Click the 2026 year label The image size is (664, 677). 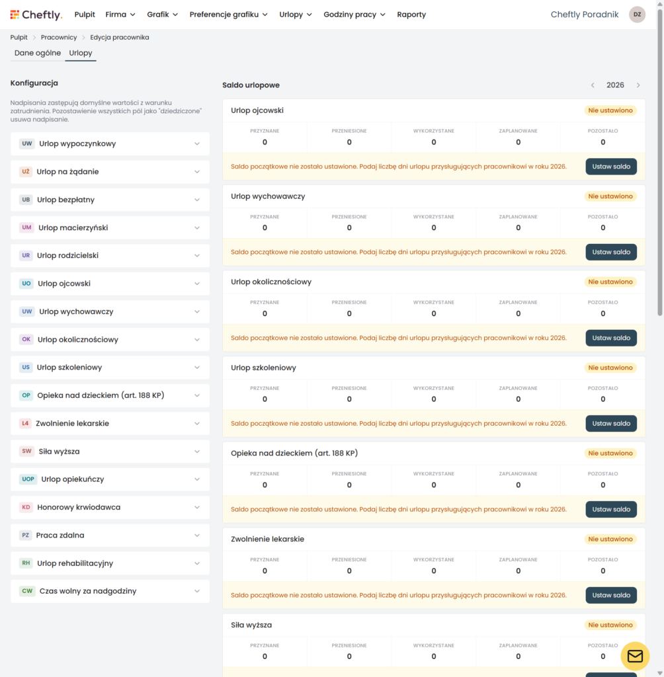click(x=615, y=85)
